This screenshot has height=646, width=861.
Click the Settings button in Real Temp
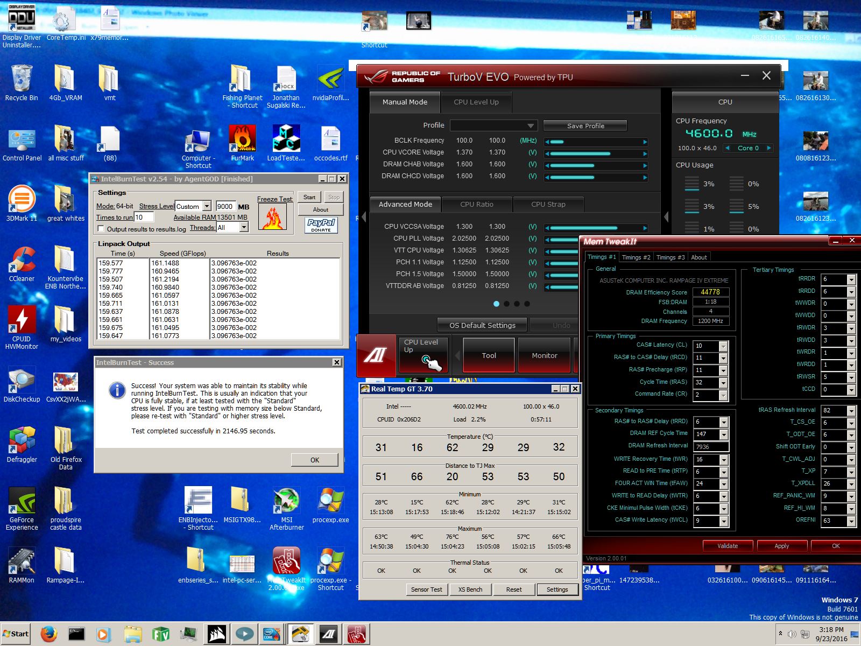click(557, 589)
